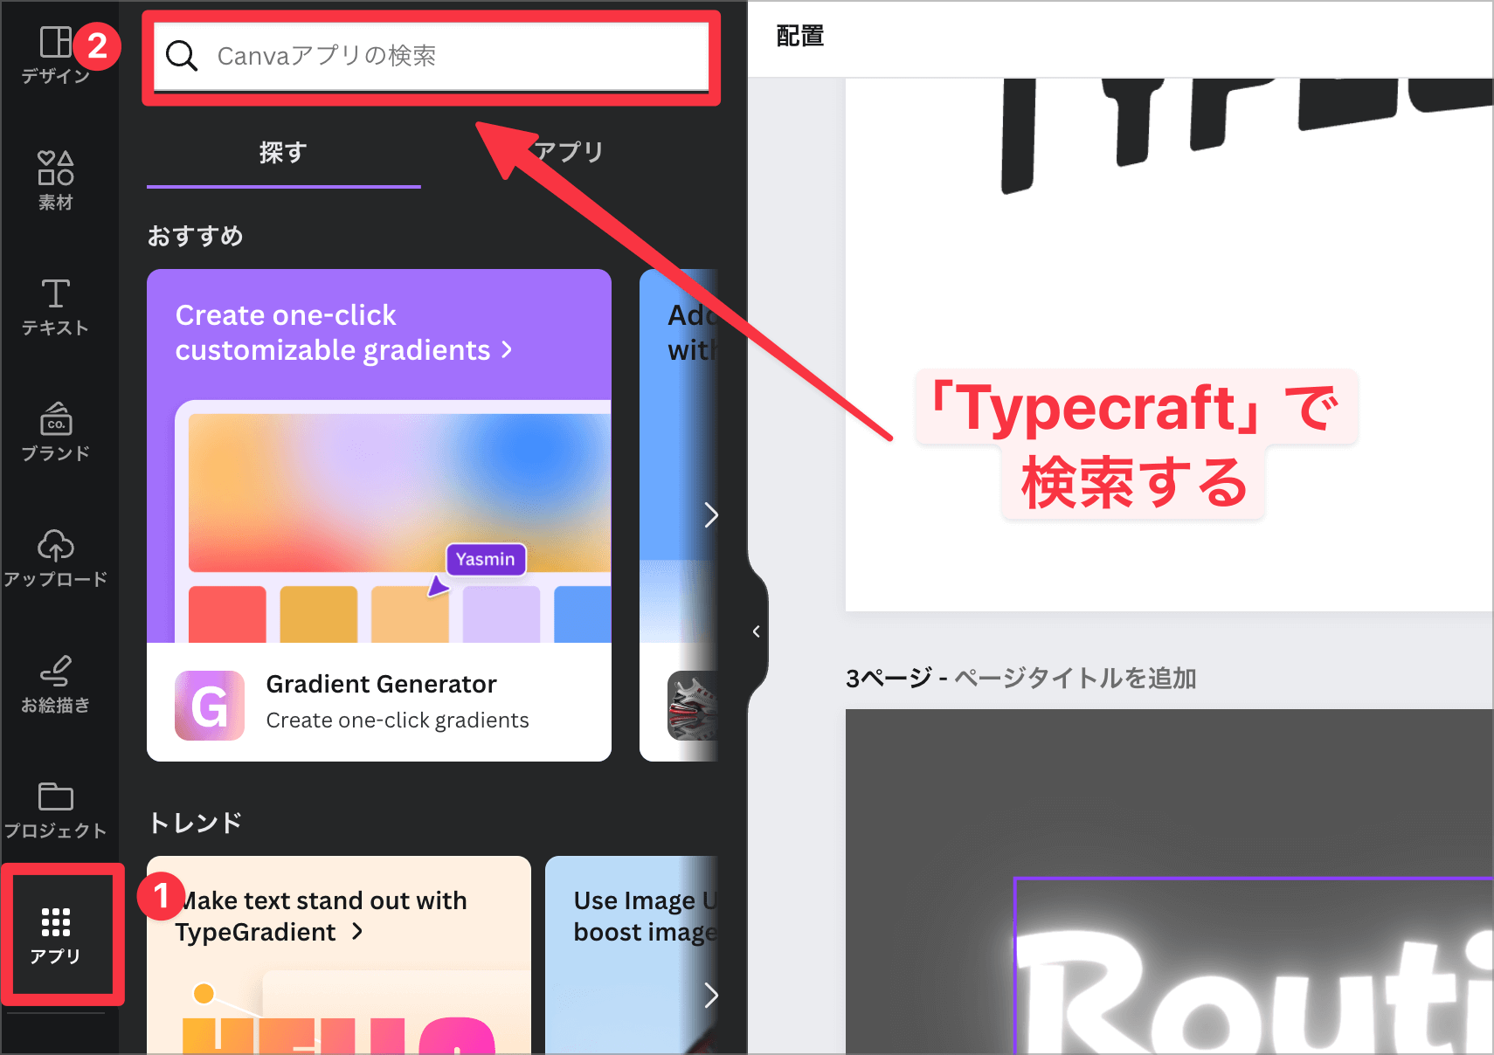
Task: Collapse the left apps panel
Action: click(755, 631)
